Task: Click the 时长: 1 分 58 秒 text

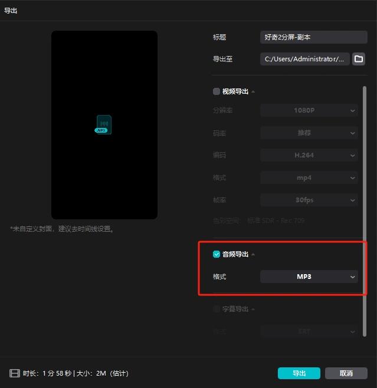Action: pyautogui.click(x=47, y=373)
